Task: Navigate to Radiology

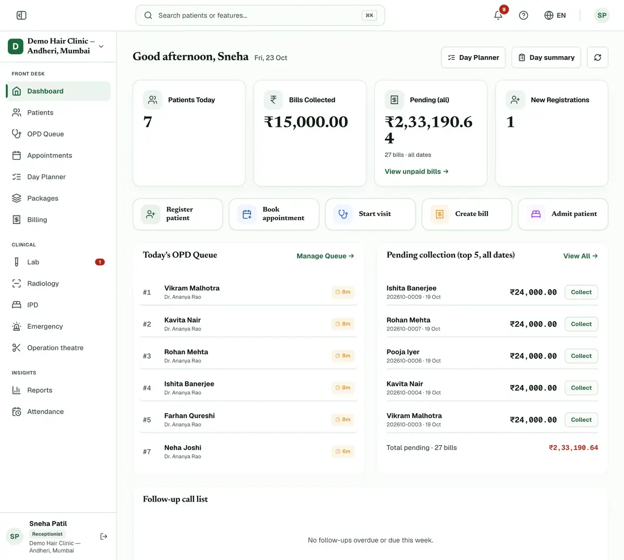Action: (x=58, y=284)
